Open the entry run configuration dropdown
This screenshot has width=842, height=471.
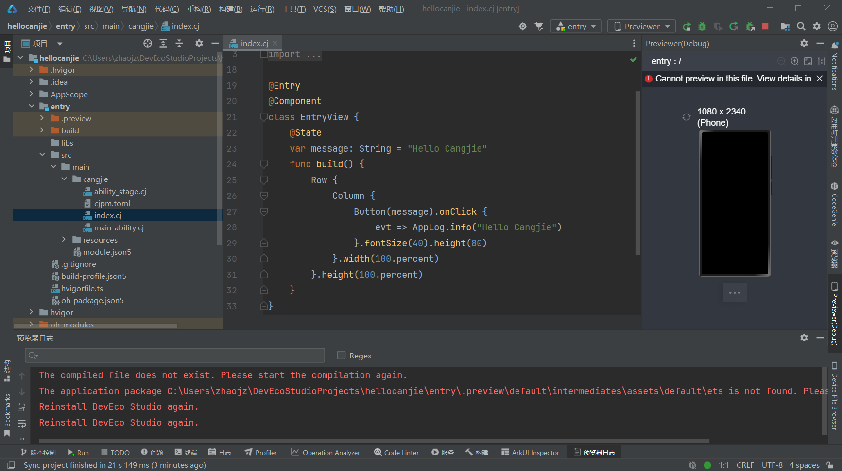tap(576, 26)
